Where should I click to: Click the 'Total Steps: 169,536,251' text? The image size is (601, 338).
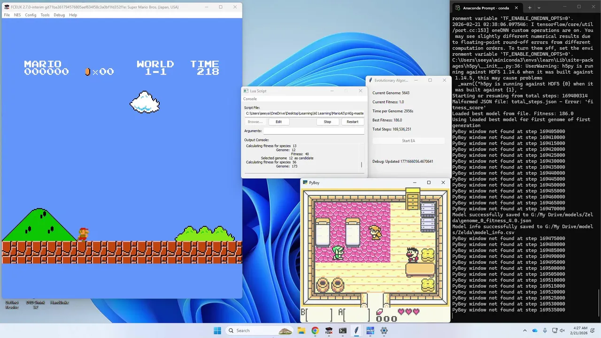(x=392, y=129)
